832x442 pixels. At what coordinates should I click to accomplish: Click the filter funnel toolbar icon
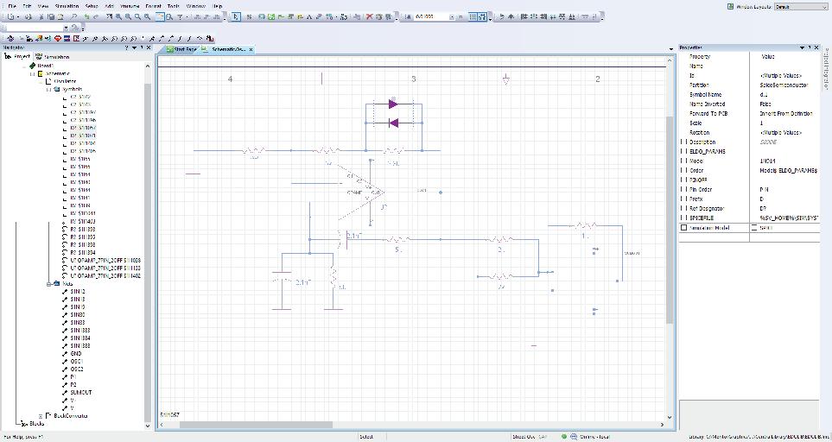coord(180,16)
